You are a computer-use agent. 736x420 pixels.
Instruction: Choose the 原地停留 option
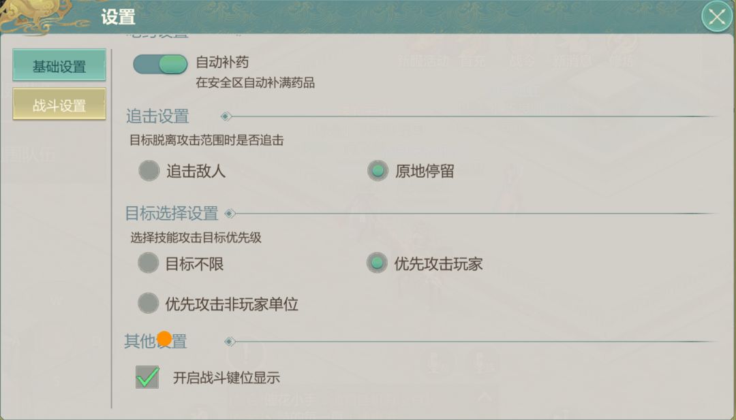coord(378,171)
